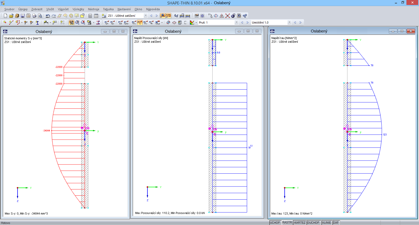Viewport: 419px width, 225px height.
Task: Show Qu shear results diagram
Action: (x=107, y=23)
